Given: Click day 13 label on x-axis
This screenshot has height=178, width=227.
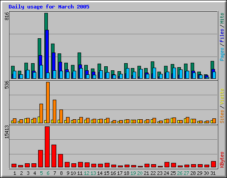Looking at the screenshot, I should (93, 173).
